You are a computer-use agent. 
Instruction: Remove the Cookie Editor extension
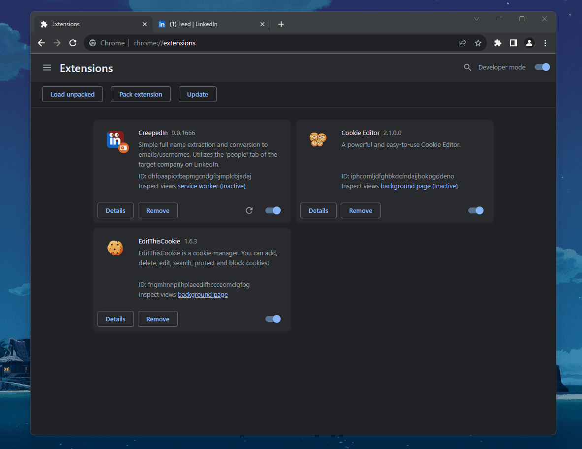(360, 210)
